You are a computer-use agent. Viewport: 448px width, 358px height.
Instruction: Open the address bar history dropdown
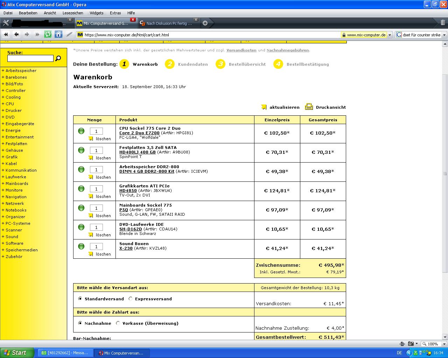390,35
